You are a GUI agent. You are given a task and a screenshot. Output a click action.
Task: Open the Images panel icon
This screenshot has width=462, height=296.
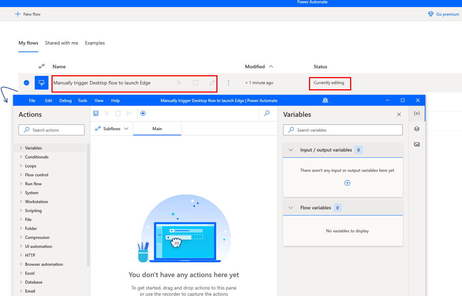click(x=417, y=144)
